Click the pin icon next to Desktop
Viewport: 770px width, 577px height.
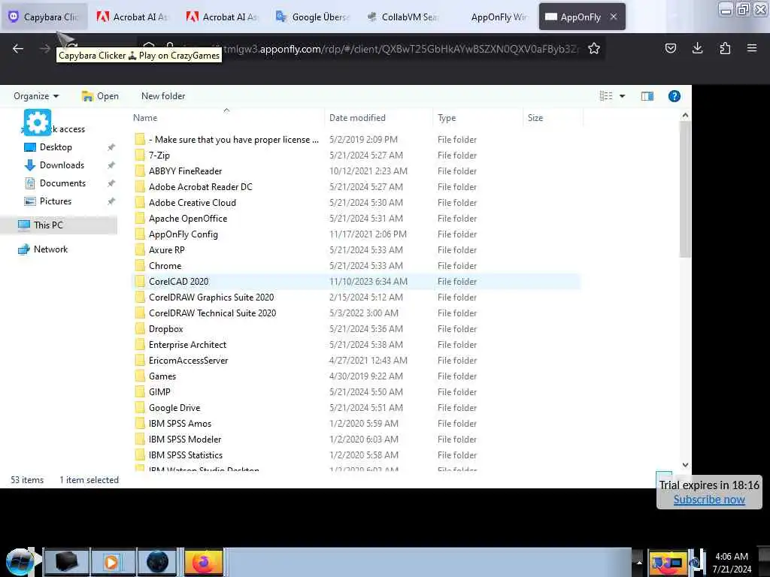[111, 147]
